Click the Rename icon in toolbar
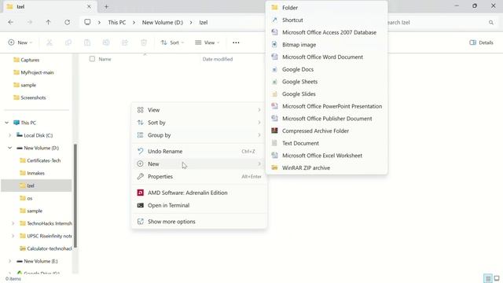 [x=106, y=42]
